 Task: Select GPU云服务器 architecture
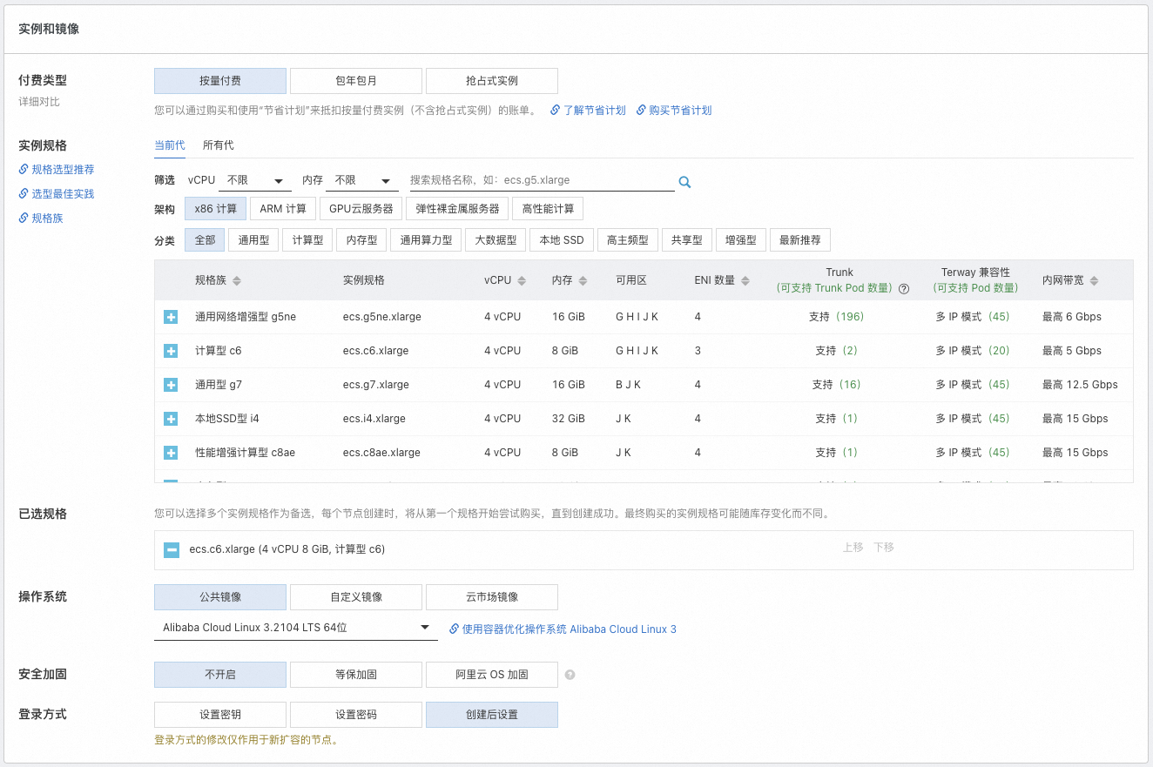coord(361,209)
